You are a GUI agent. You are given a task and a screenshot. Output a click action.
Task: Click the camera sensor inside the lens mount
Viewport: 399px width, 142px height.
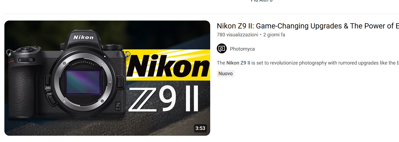[x=84, y=82]
